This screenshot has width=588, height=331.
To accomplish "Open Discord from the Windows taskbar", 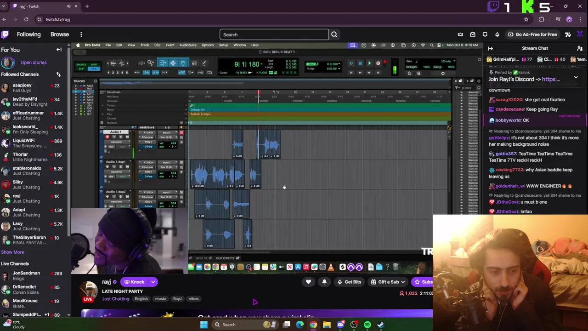I will click(x=340, y=325).
